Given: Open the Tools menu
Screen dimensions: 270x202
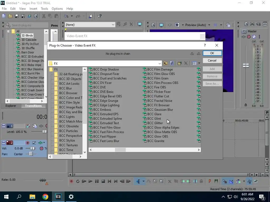Looking at the screenshot, I should [44, 9].
